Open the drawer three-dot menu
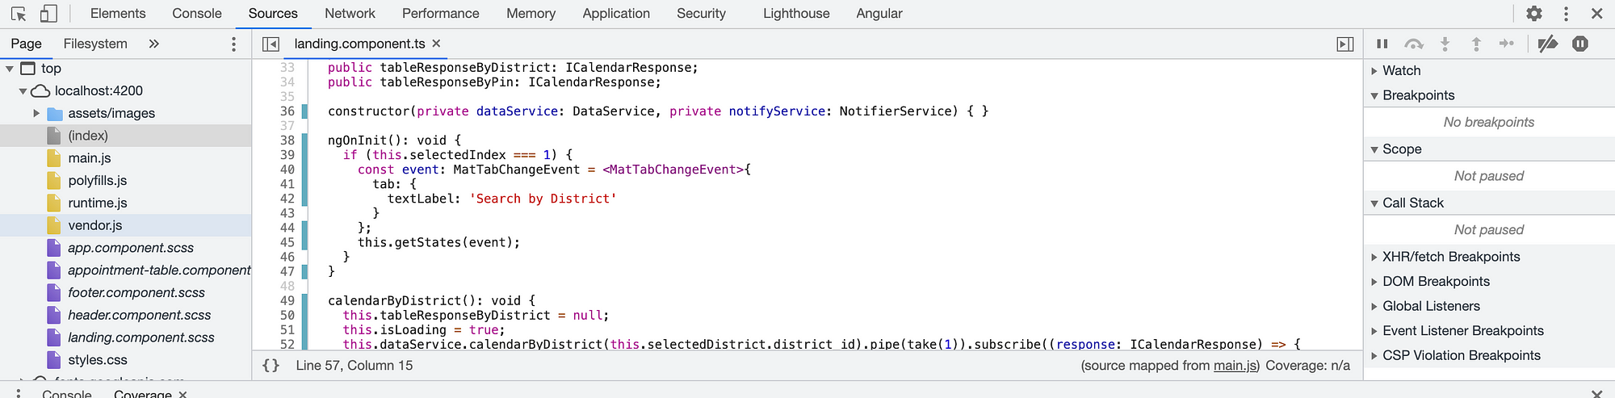The image size is (1615, 398). (x=18, y=393)
